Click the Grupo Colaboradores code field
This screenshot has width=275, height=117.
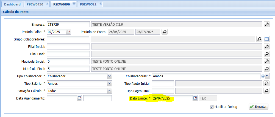pos(68,39)
